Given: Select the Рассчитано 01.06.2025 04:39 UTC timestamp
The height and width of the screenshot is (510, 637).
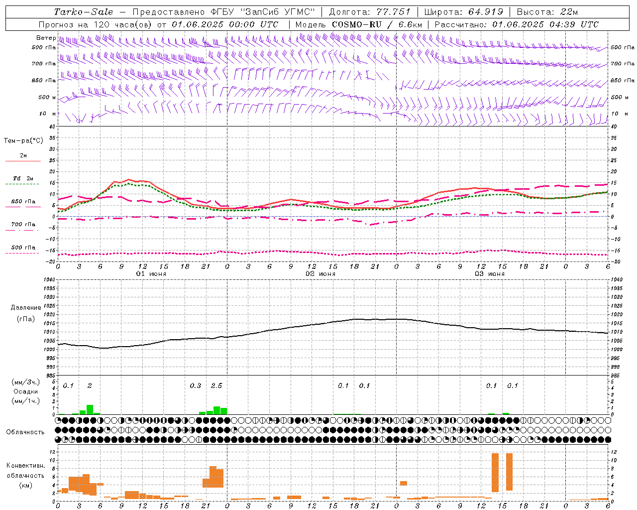Looking at the screenshot, I should pyautogui.click(x=517, y=24).
